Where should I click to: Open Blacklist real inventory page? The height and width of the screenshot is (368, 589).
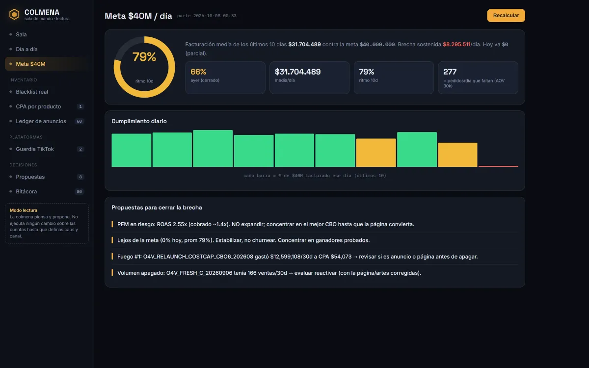click(x=47, y=92)
